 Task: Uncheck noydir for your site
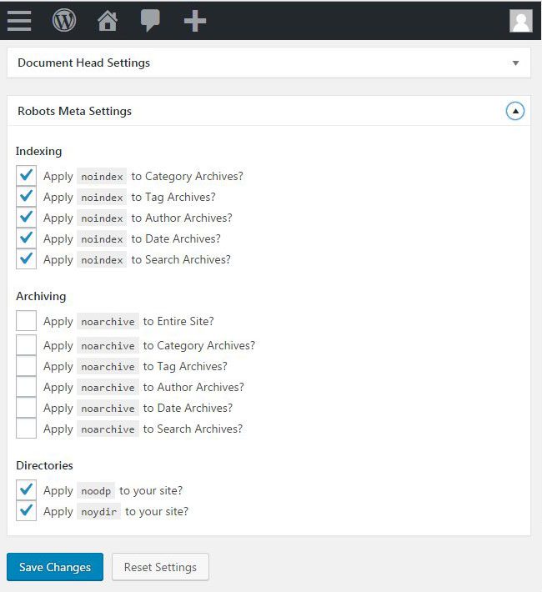26,511
